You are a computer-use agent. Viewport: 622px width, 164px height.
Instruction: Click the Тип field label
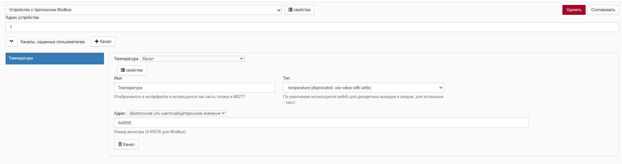click(286, 78)
